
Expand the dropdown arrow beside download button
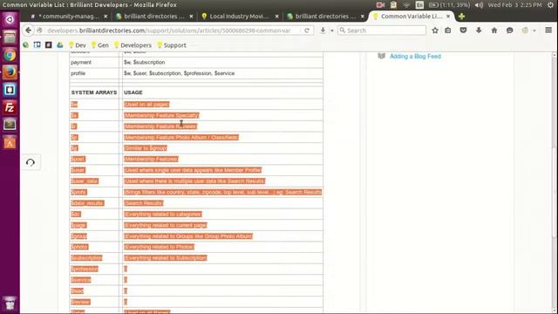(x=332, y=31)
